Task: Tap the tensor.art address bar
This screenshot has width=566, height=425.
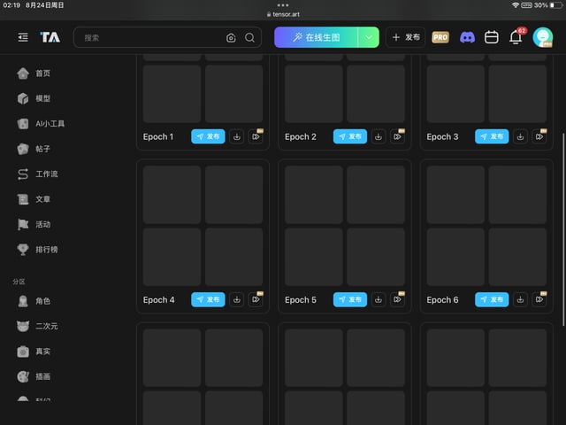Action: [x=283, y=14]
